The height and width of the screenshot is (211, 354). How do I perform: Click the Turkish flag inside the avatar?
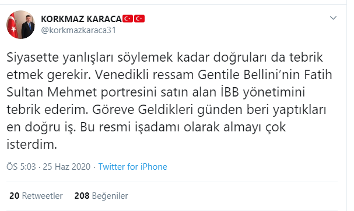[x=12, y=26]
